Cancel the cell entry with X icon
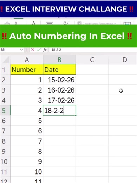Viewport: 137px width, 183px height. 33,50
